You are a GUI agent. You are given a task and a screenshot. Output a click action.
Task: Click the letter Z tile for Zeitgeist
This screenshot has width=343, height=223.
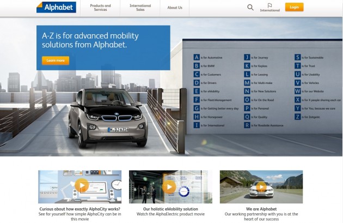[297, 117]
